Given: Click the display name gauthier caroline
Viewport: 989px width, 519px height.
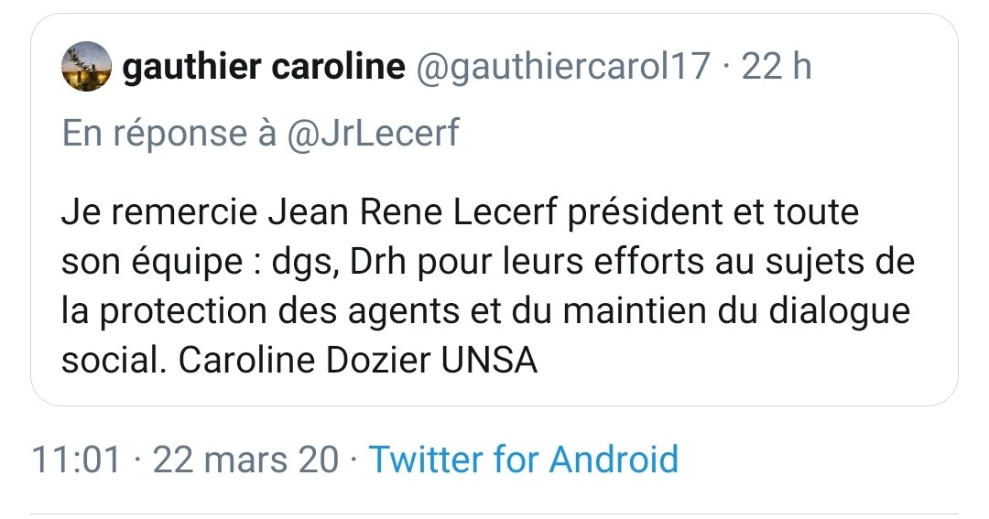Looking at the screenshot, I should (264, 66).
